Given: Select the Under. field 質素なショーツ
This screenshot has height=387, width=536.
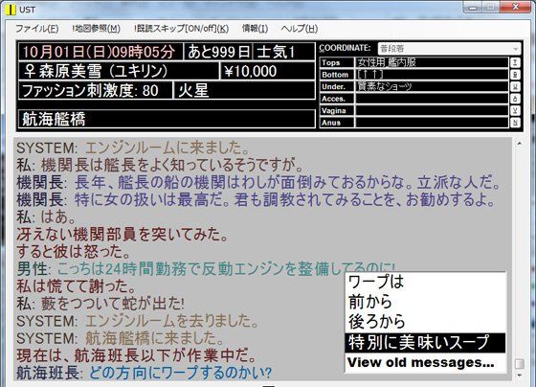Looking at the screenshot, I should pyautogui.click(x=432, y=86).
